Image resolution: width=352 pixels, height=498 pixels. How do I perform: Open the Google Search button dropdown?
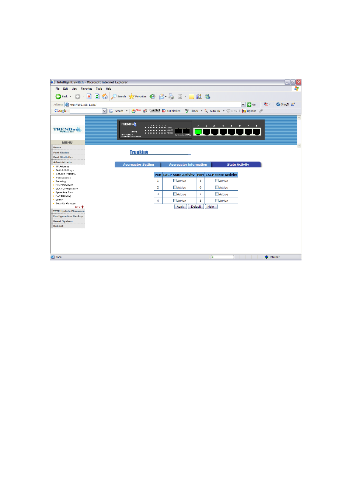[x=127, y=111]
